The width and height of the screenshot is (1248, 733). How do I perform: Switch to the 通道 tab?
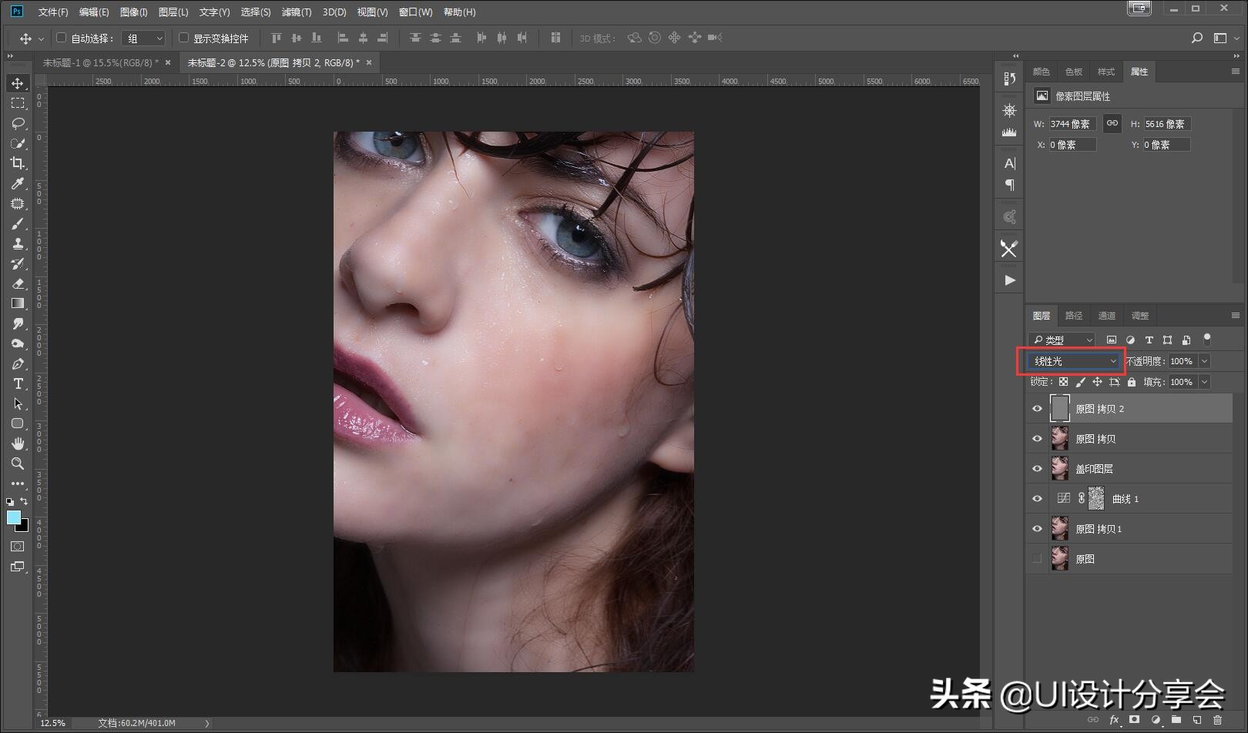(x=1106, y=316)
